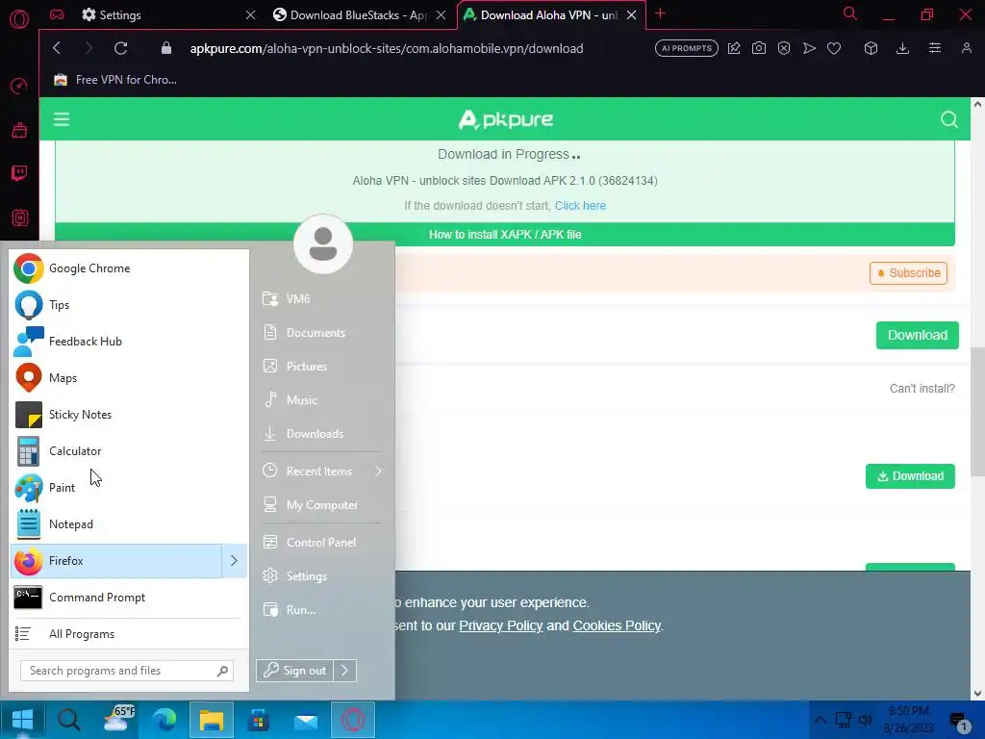Click the upper green Download button
The height and width of the screenshot is (739, 985).
pos(917,335)
